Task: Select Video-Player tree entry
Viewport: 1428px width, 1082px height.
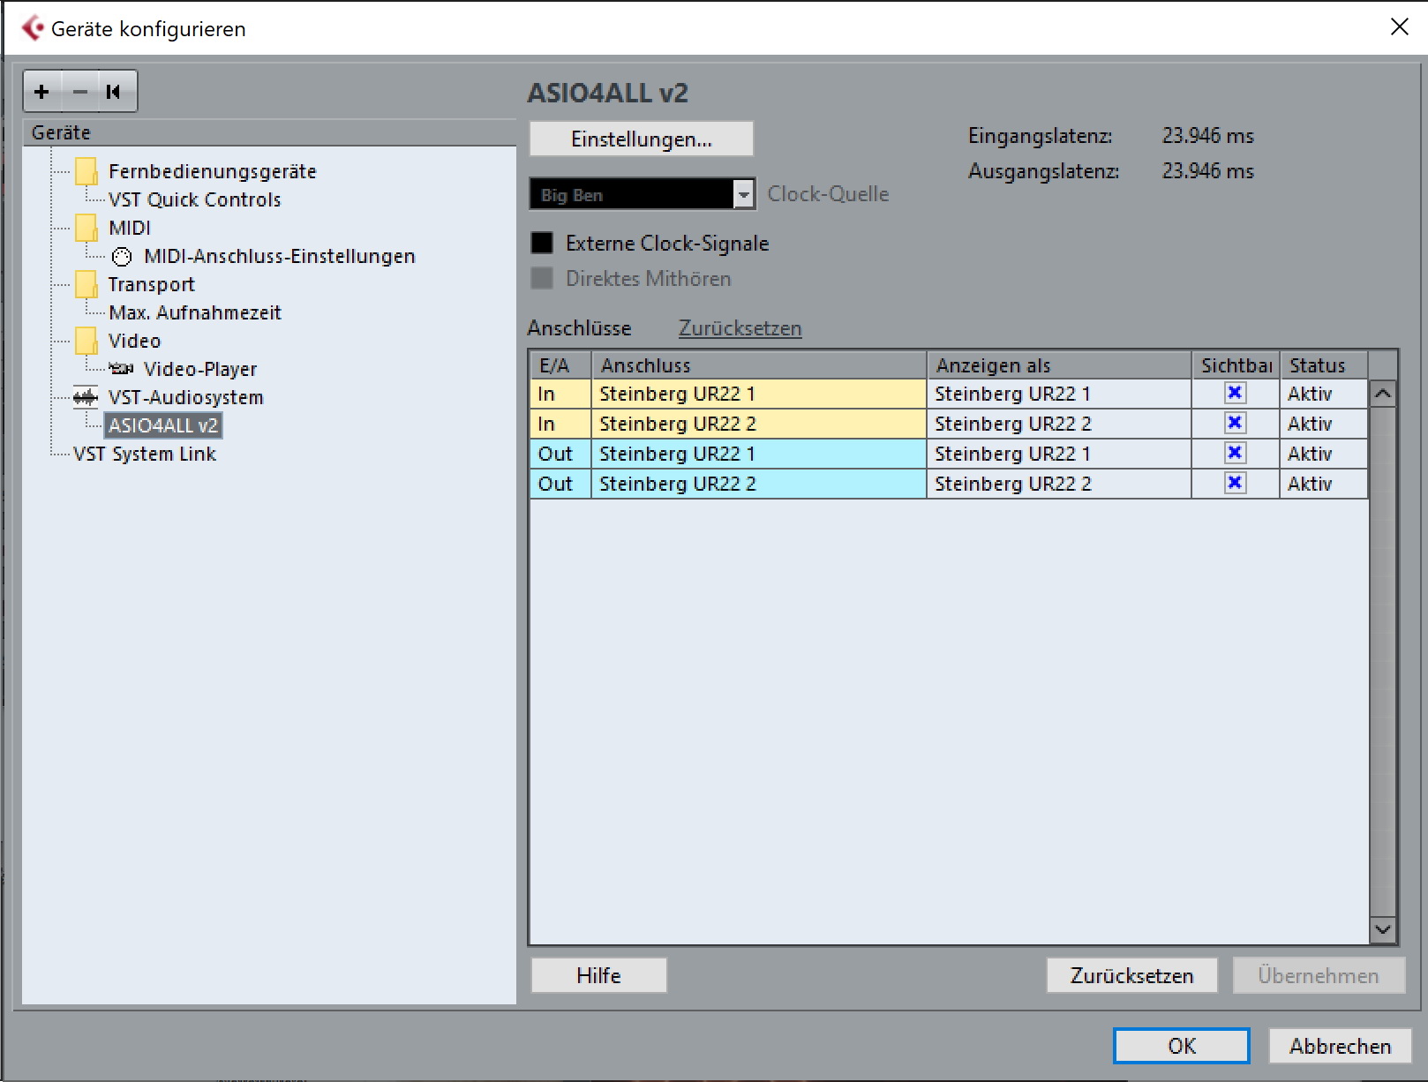Action: click(199, 369)
